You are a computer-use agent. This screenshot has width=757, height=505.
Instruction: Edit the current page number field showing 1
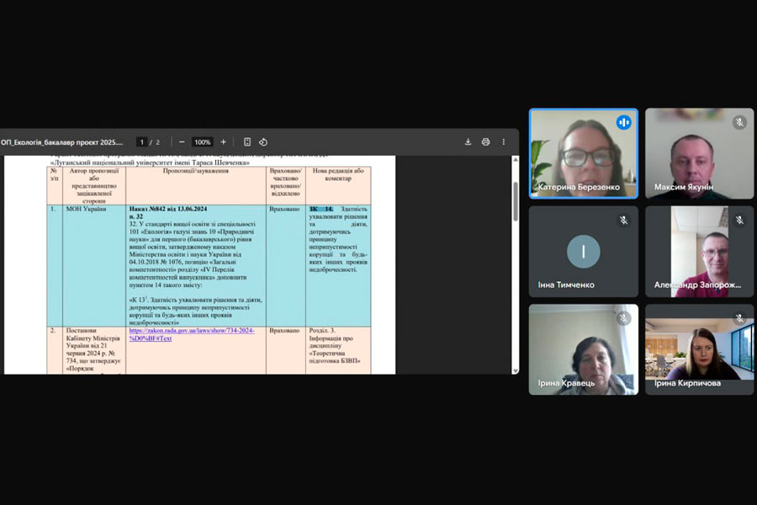pyautogui.click(x=142, y=142)
